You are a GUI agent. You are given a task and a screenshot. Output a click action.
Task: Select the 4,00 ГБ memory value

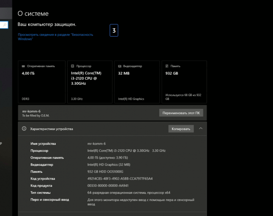click(28, 73)
